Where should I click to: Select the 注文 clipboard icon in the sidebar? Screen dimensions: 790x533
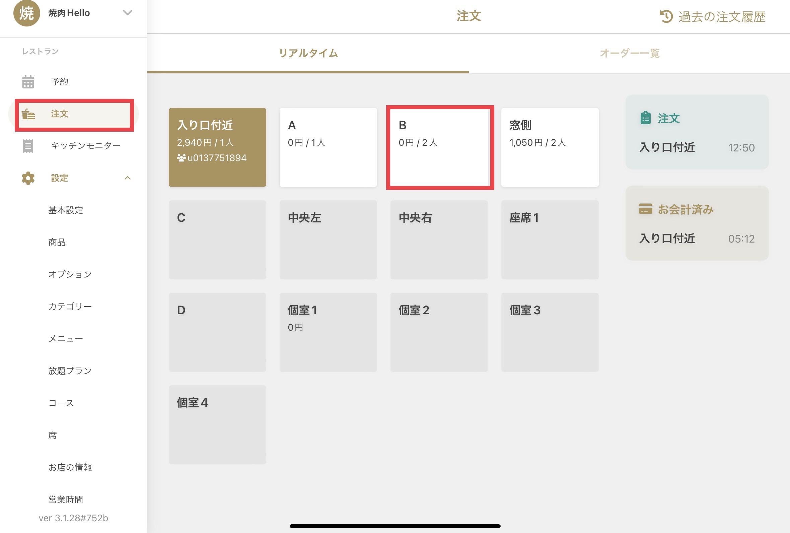click(x=29, y=114)
